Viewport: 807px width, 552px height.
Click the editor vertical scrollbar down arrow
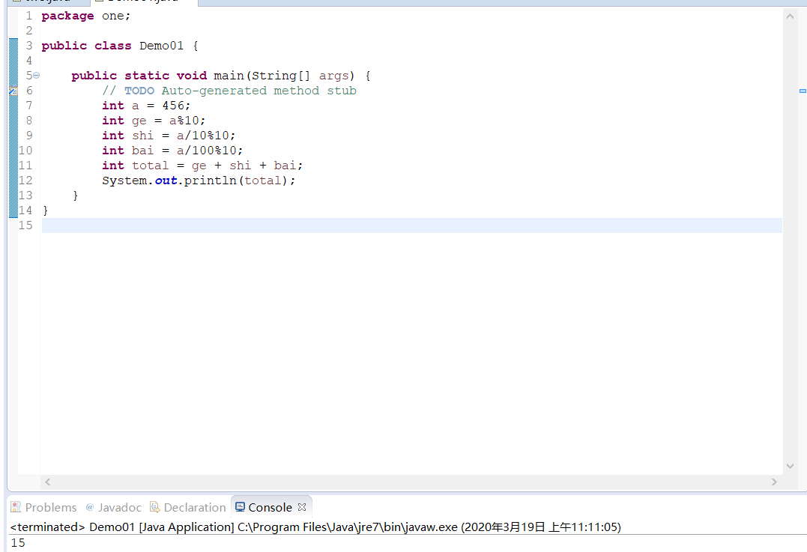[790, 466]
